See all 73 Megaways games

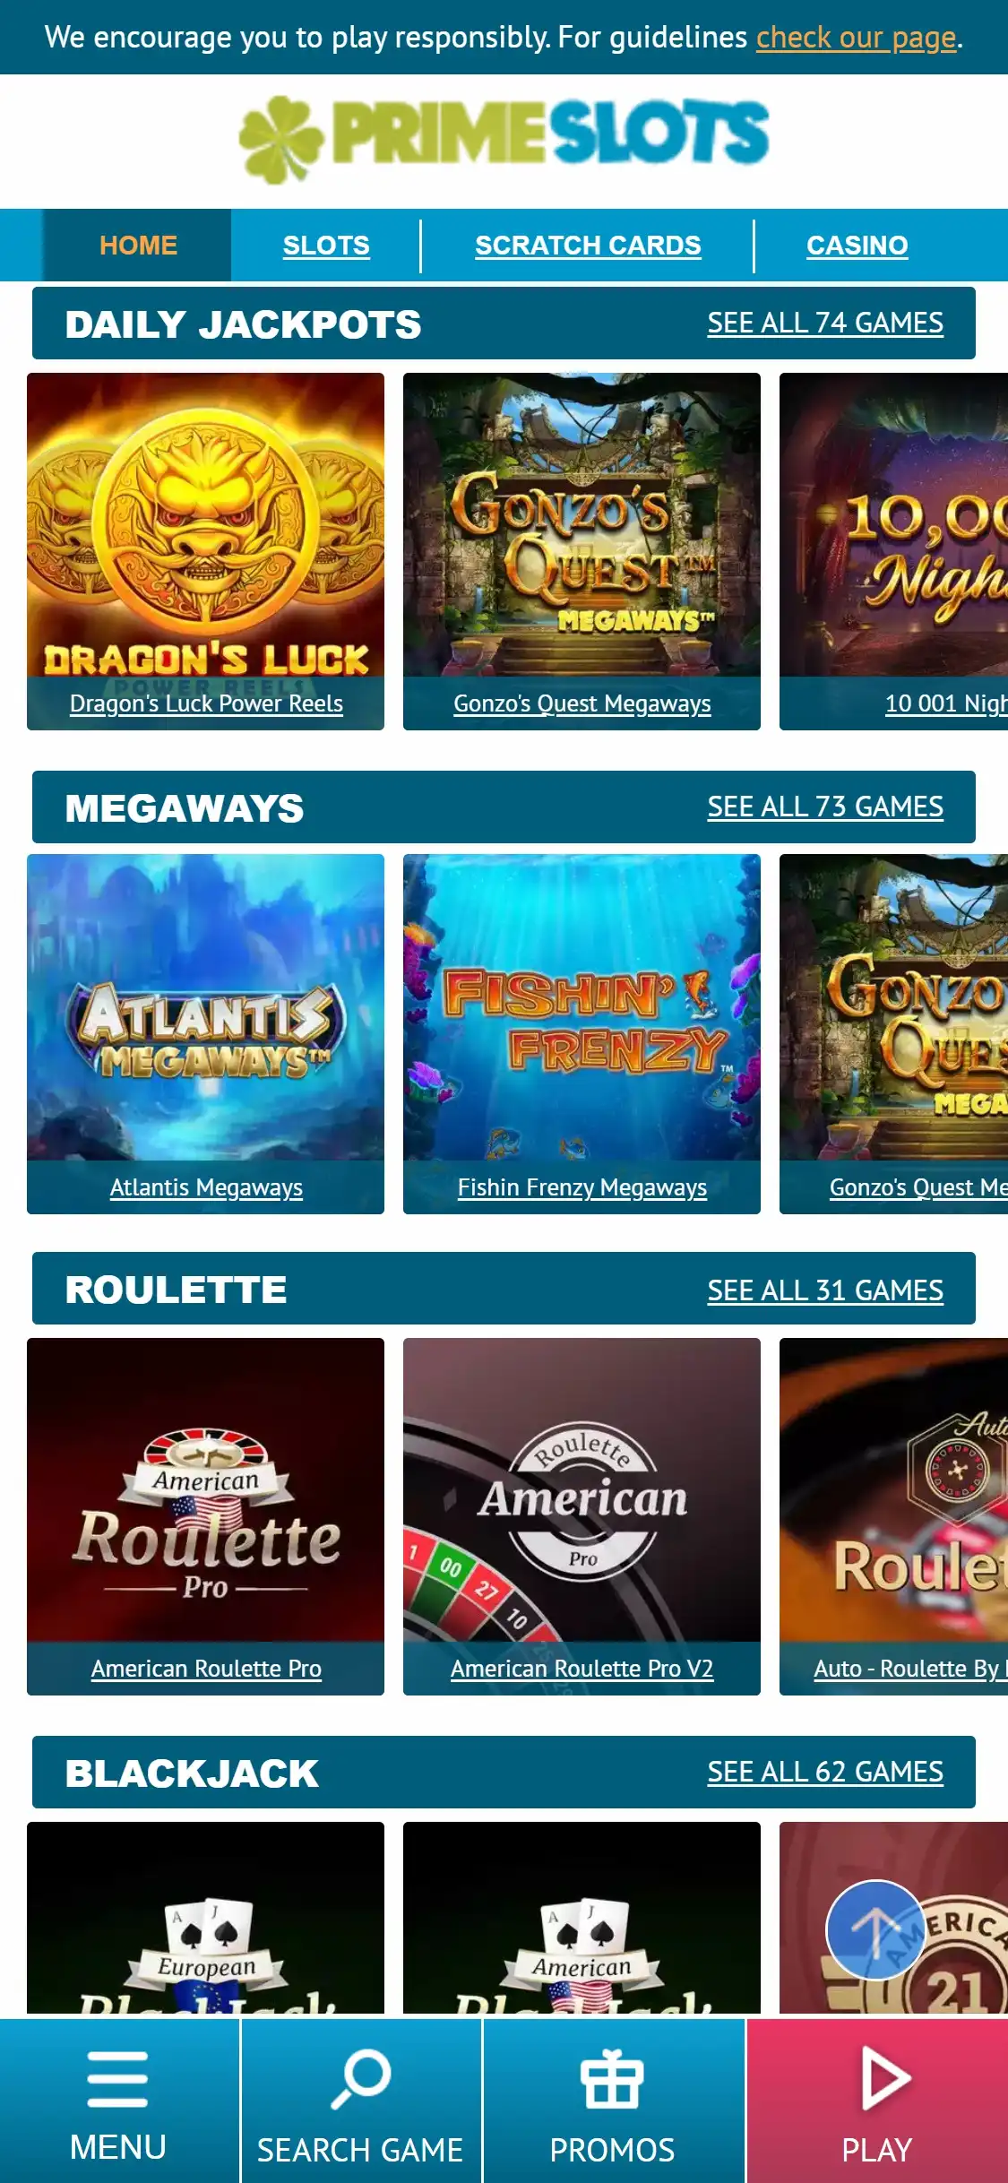coord(825,807)
